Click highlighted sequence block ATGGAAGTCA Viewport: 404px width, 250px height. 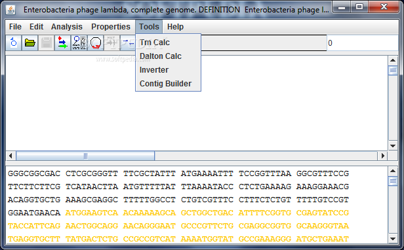tap(92, 213)
